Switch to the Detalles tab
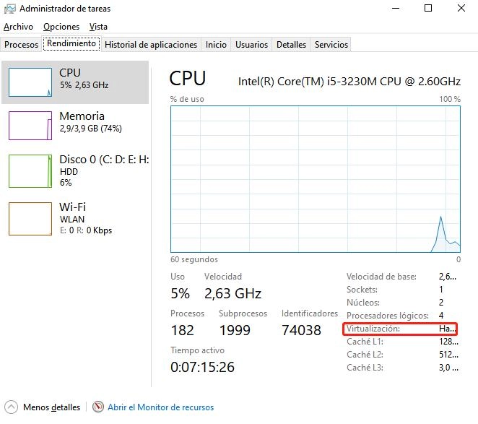The height and width of the screenshot is (424, 478). click(291, 45)
